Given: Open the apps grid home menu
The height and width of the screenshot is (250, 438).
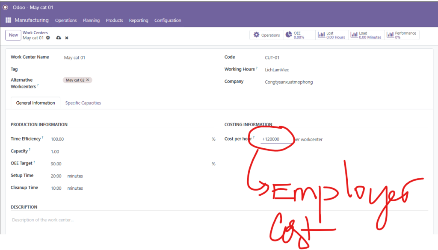Looking at the screenshot, I should [x=8, y=21].
